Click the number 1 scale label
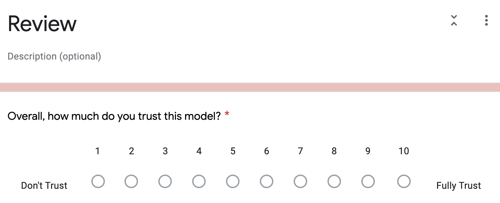 coord(97,151)
